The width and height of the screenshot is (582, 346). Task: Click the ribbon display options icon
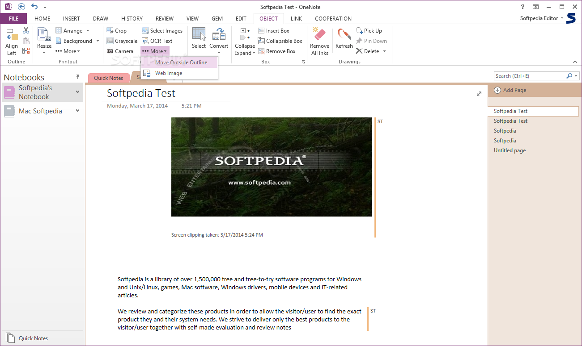[x=535, y=7]
